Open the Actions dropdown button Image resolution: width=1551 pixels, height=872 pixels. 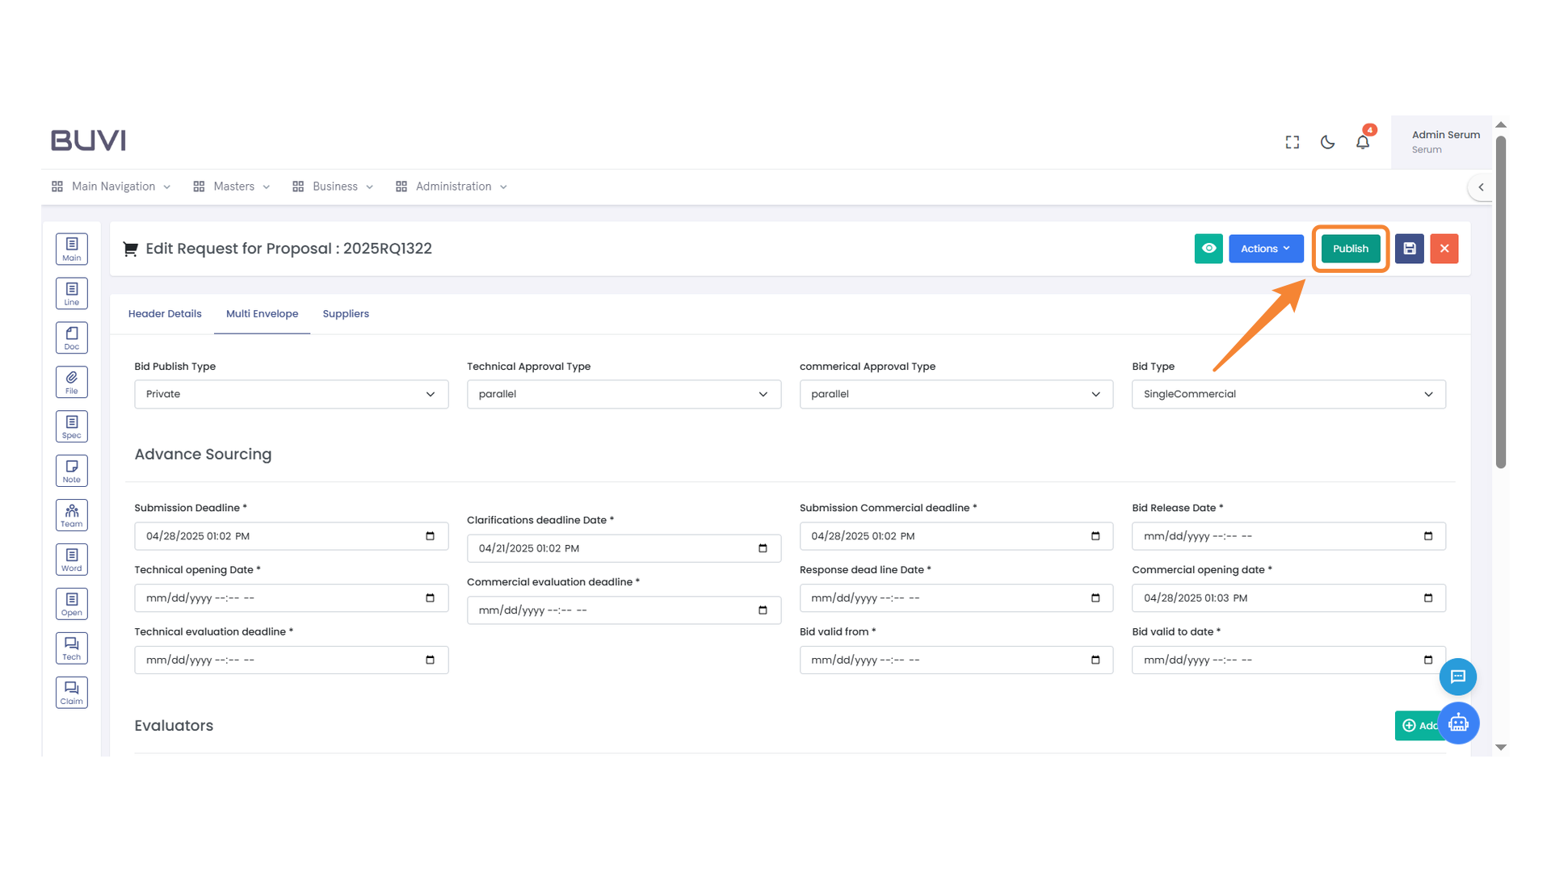(1265, 249)
